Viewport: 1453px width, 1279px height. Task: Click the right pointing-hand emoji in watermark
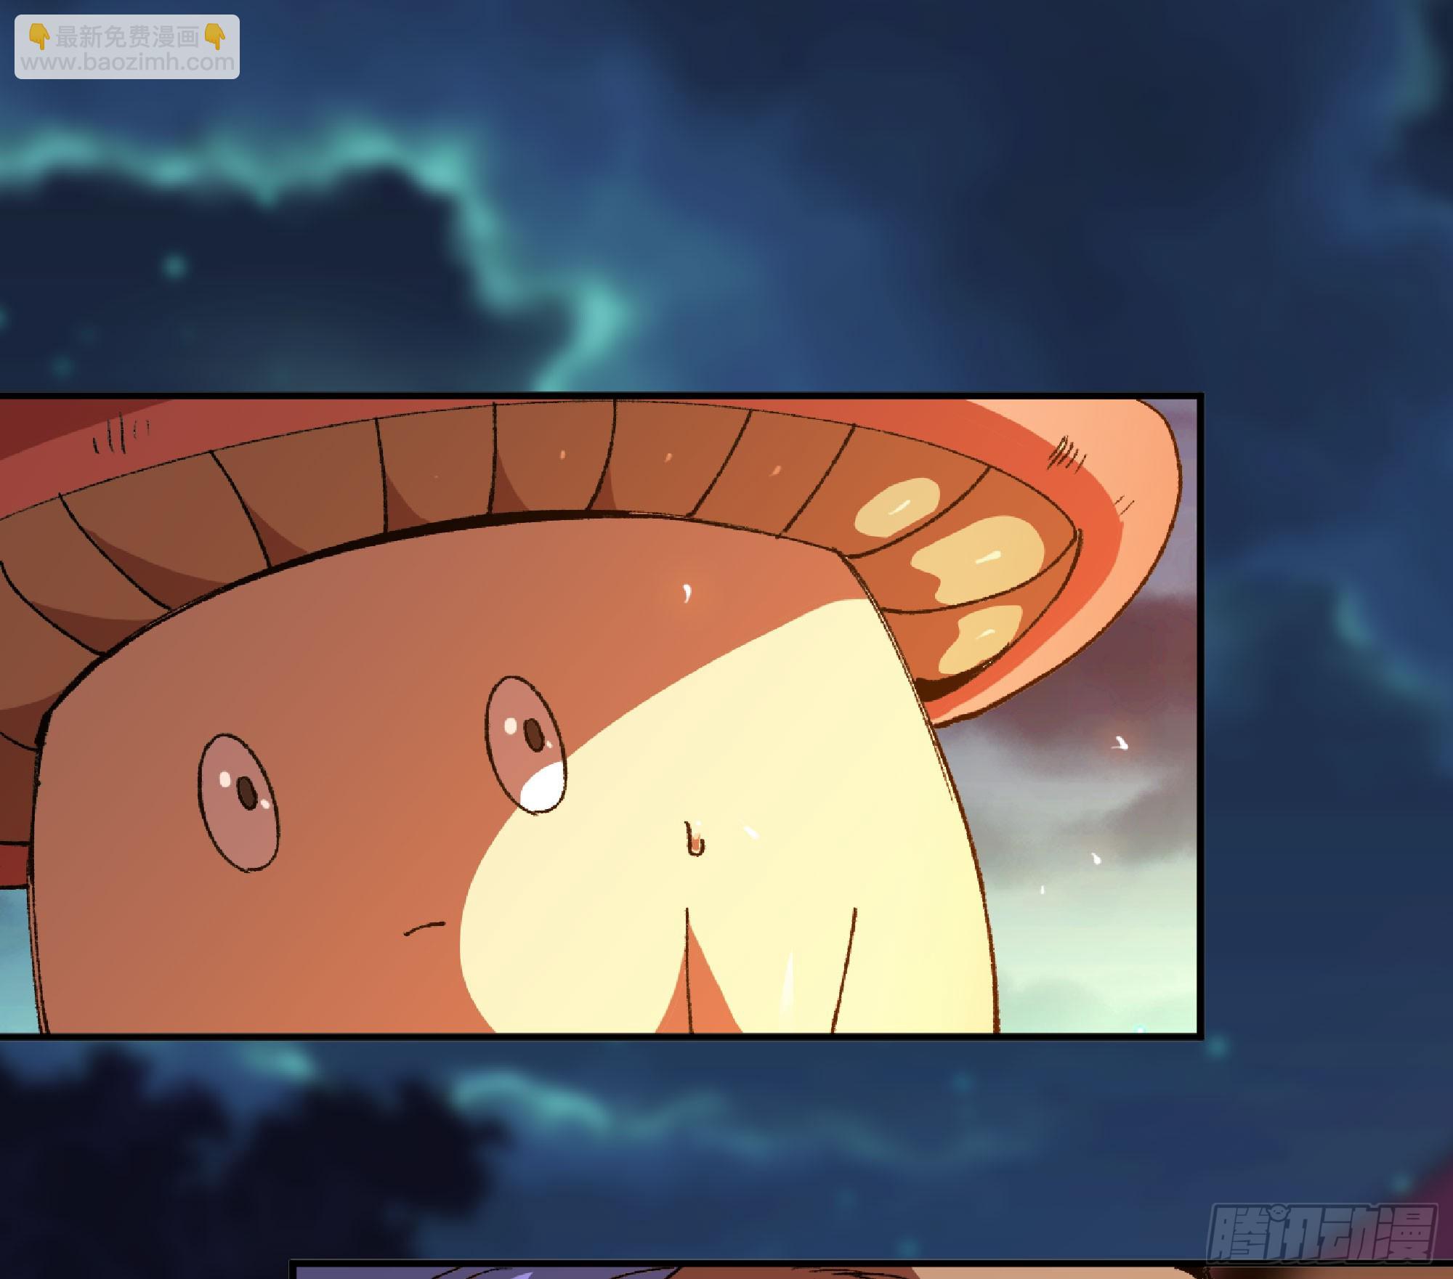click(215, 36)
